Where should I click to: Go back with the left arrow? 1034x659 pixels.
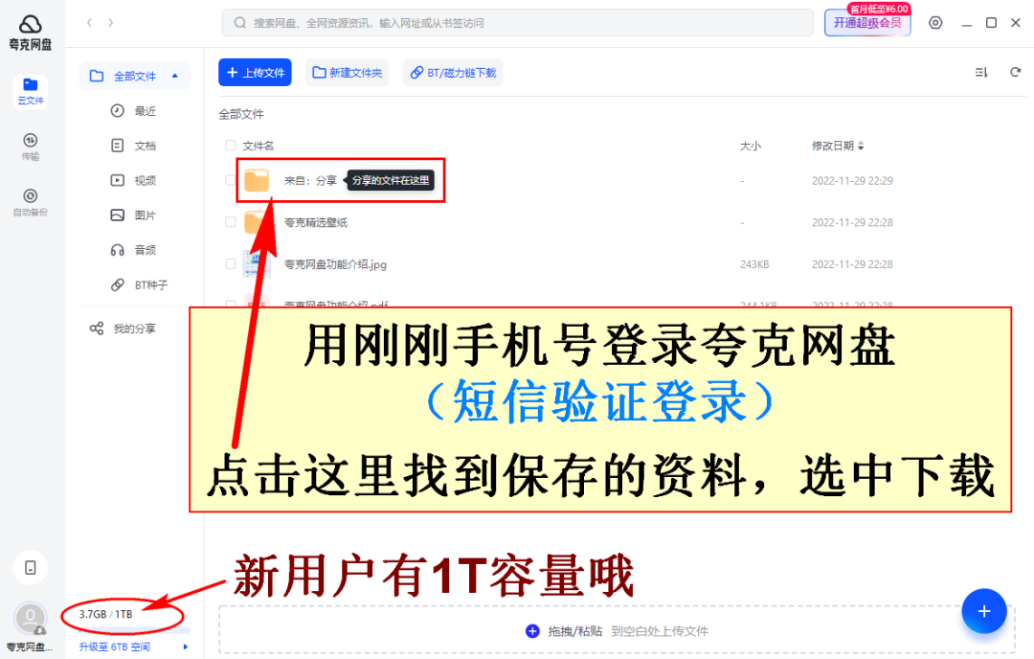(x=89, y=22)
